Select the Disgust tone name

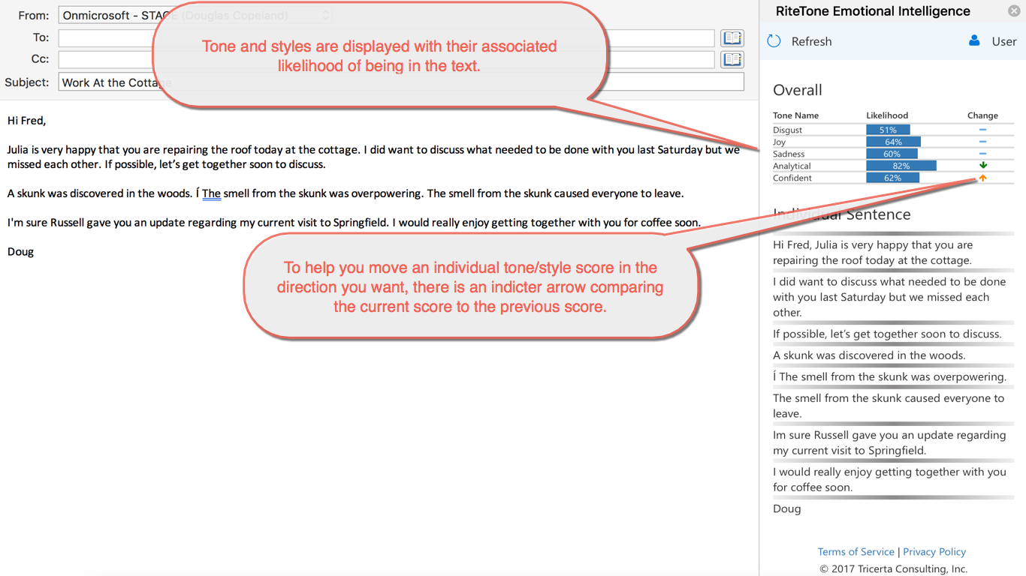click(787, 130)
